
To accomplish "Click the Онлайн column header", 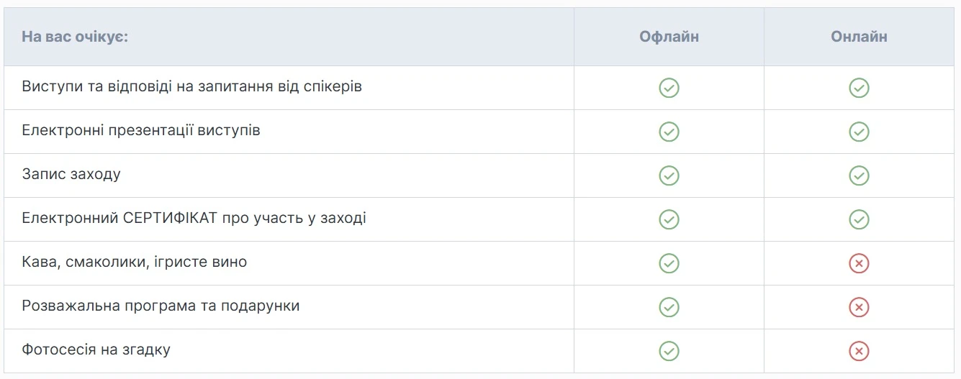I will tap(859, 37).
